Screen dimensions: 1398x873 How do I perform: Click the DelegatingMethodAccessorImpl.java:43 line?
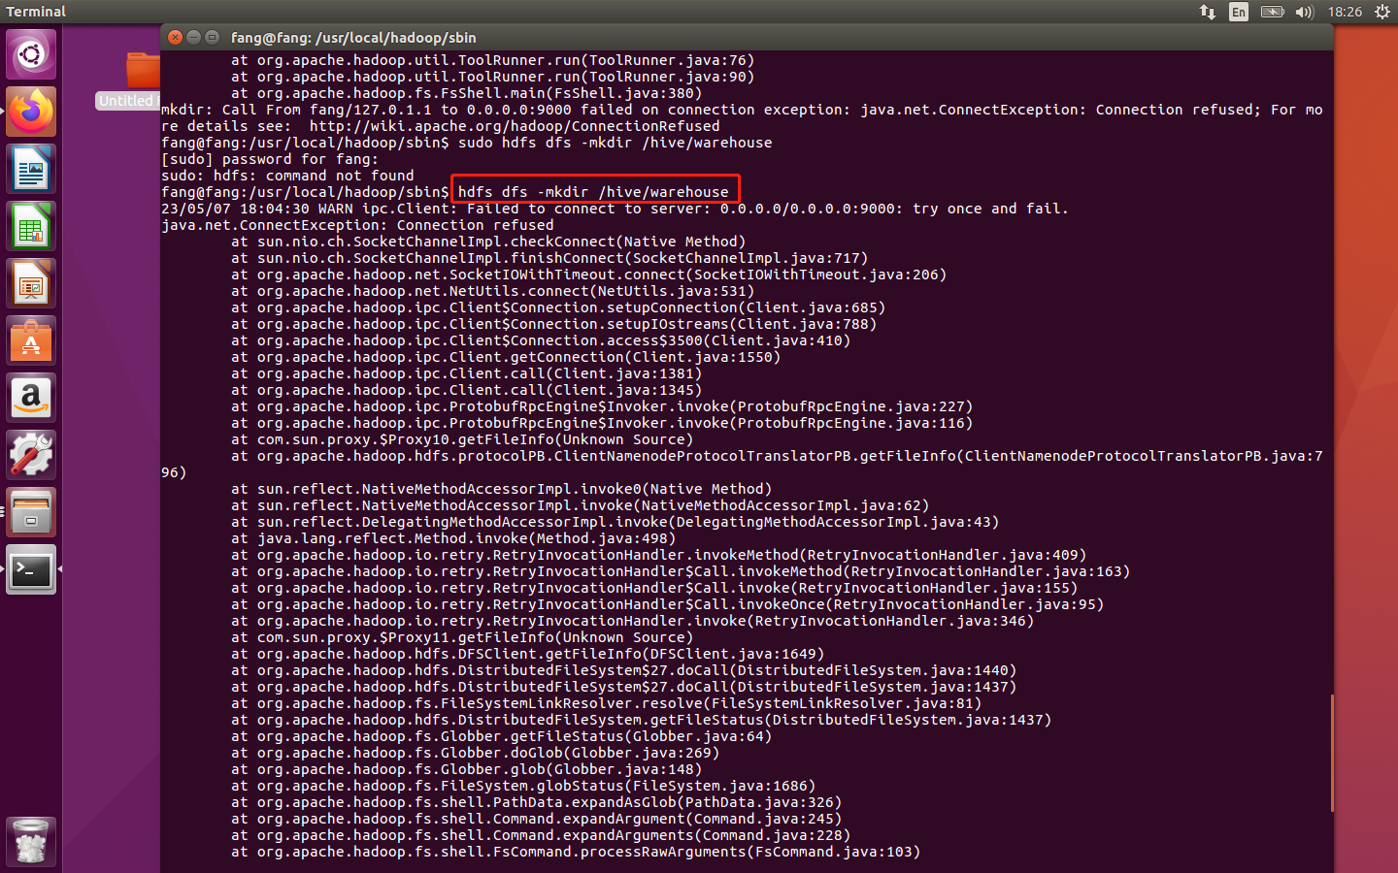click(x=615, y=522)
